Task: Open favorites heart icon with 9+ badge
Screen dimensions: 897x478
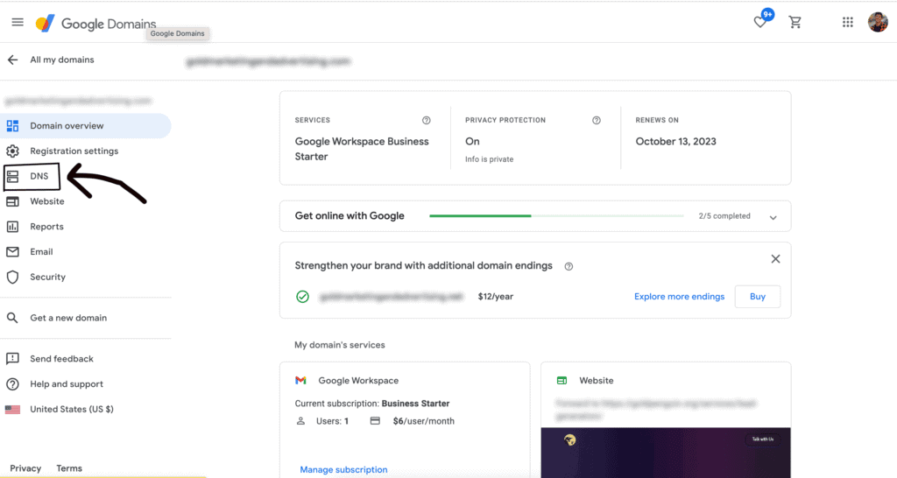Action: (x=760, y=22)
